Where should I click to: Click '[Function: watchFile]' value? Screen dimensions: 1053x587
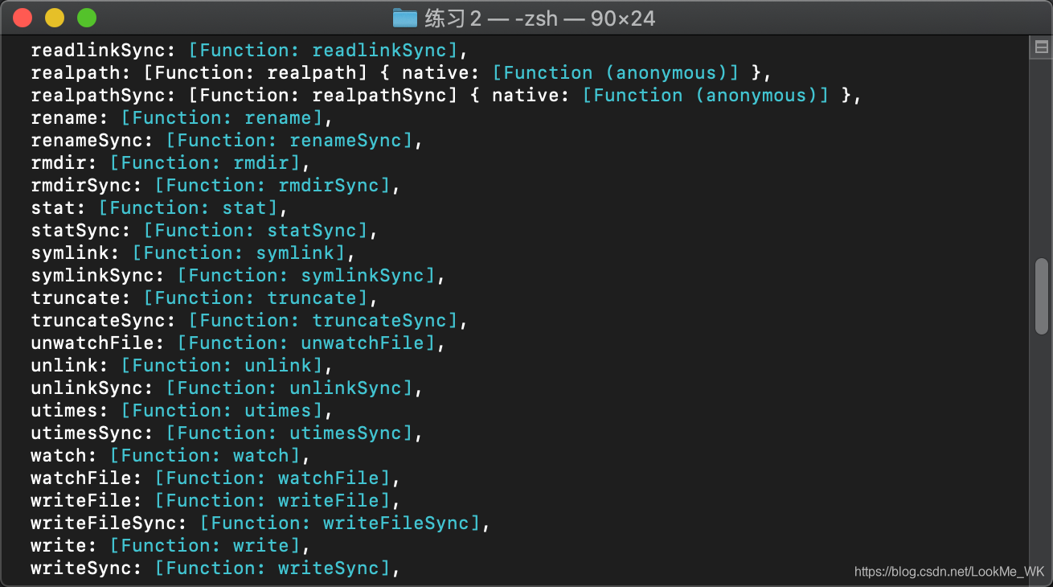point(272,478)
